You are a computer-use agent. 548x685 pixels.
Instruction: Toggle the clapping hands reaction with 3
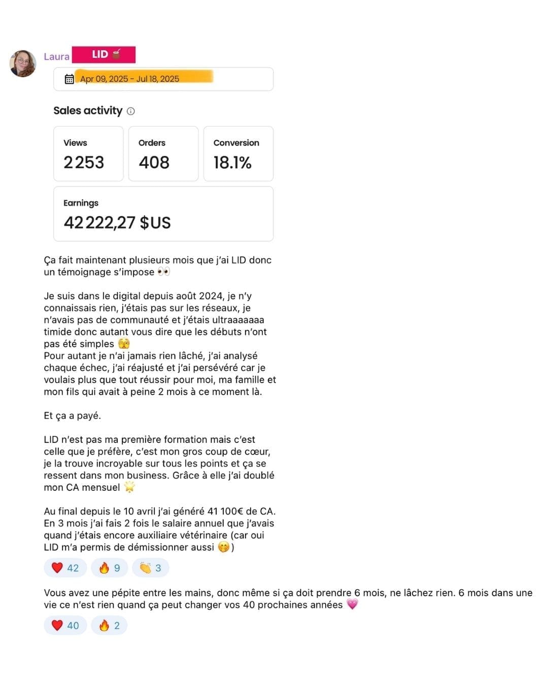pyautogui.click(x=150, y=568)
